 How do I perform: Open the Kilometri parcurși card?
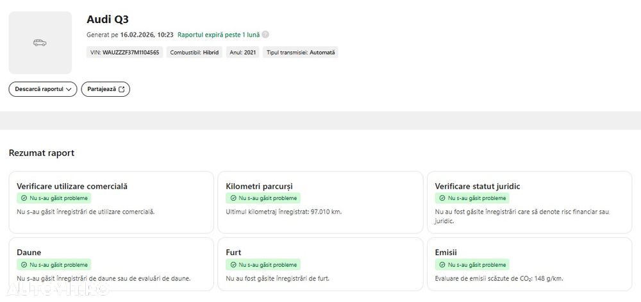point(320,202)
